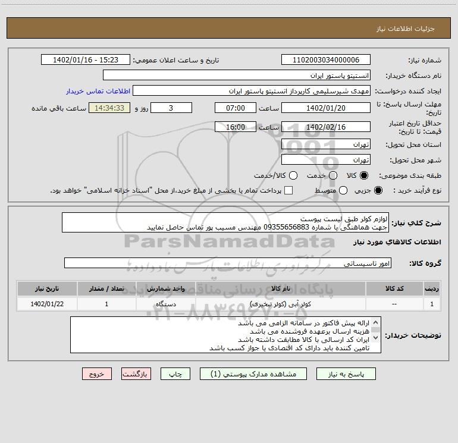Click the واحد شمارش column header
Viewport: 458px width, 443px height.
(x=165, y=288)
